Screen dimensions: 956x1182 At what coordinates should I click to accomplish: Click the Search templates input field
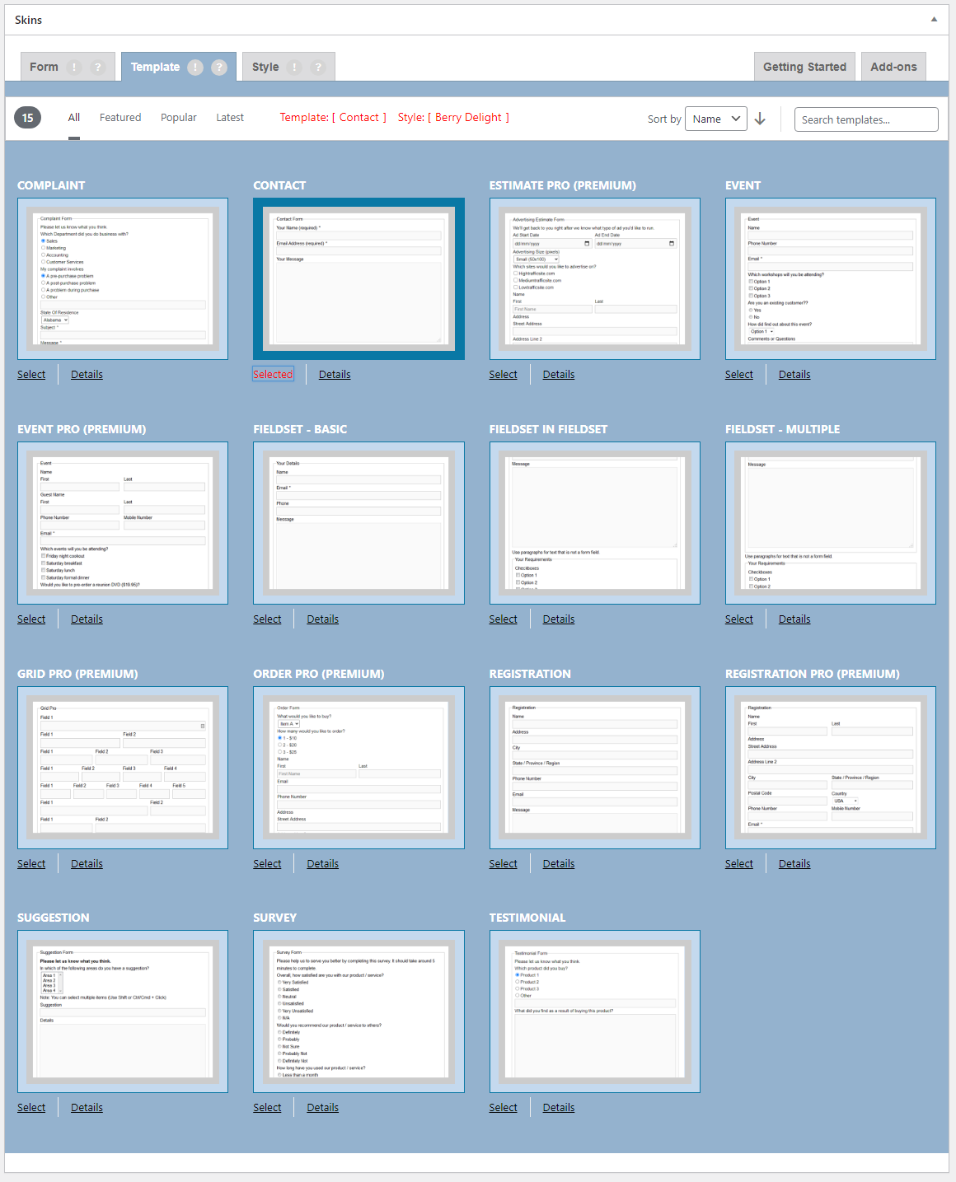coord(865,119)
